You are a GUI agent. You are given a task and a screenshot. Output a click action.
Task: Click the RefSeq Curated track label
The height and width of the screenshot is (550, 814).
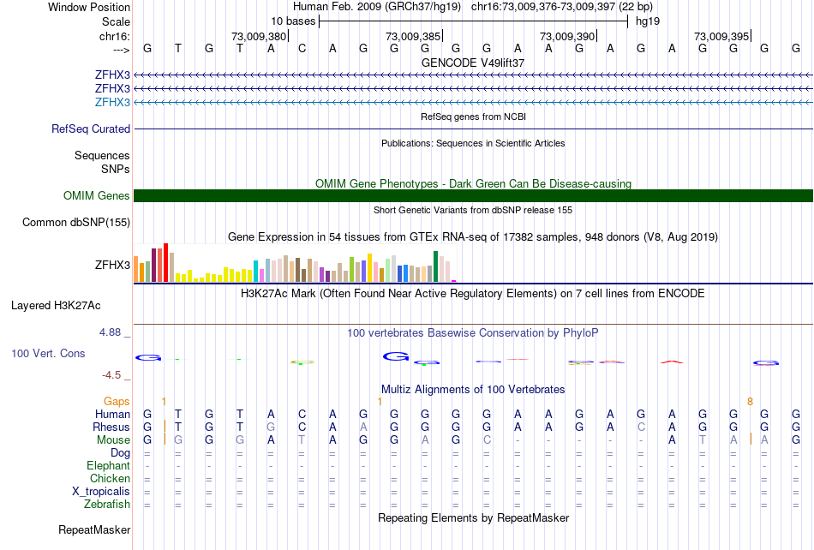click(x=91, y=129)
